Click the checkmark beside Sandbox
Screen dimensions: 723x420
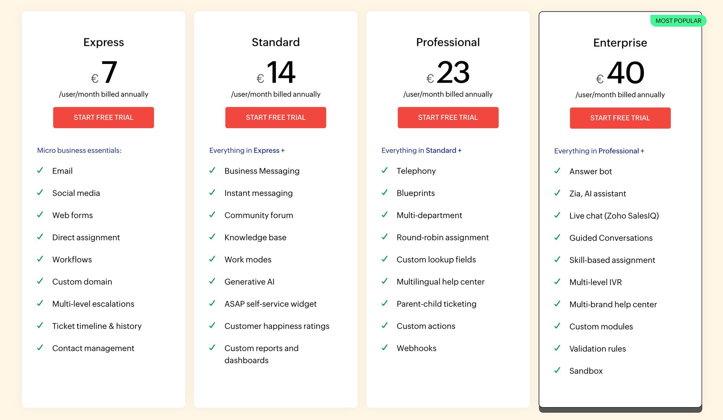[x=557, y=371]
